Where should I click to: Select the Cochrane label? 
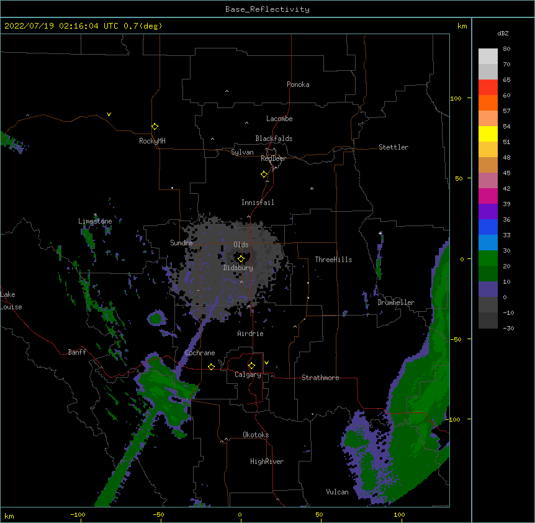click(200, 353)
